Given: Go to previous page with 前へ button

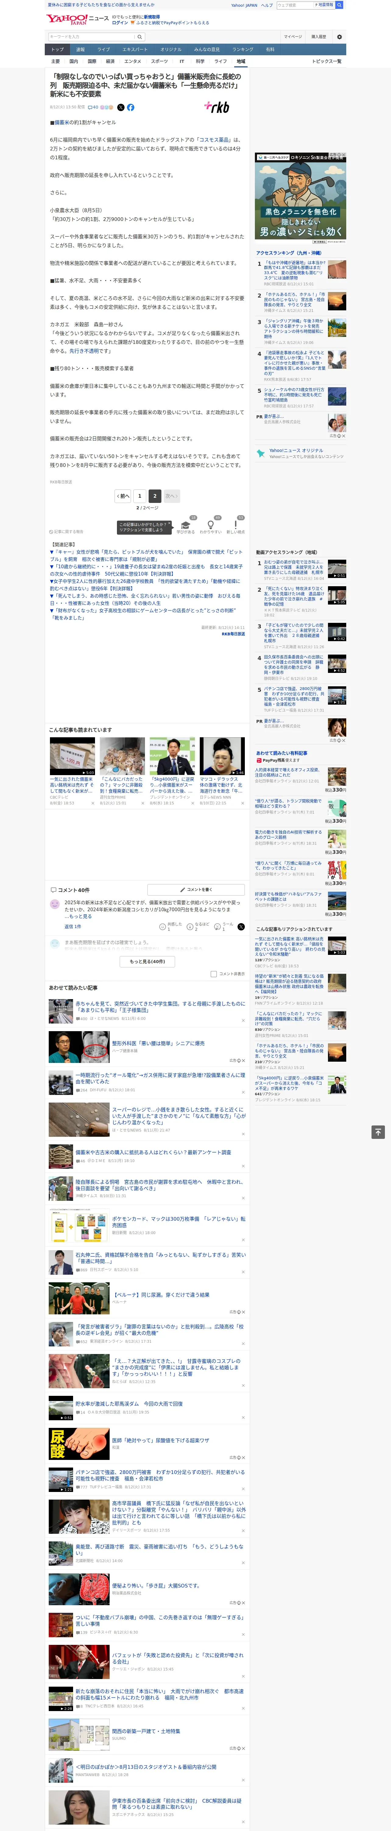Looking at the screenshot, I should (x=123, y=496).
